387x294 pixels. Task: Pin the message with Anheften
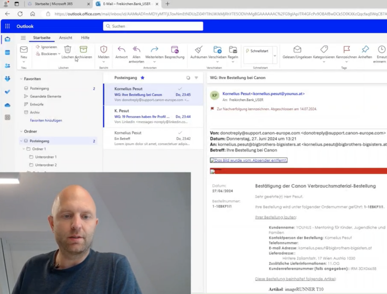pyautogui.click(x=365, y=52)
